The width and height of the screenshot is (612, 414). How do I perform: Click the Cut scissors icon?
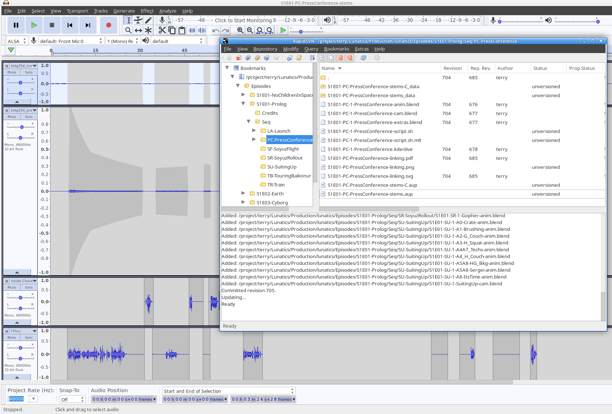point(162,30)
